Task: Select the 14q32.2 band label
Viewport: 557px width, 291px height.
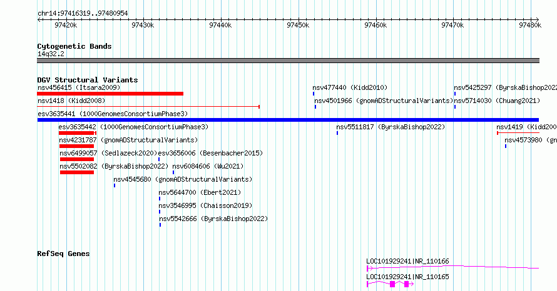Action: point(51,54)
